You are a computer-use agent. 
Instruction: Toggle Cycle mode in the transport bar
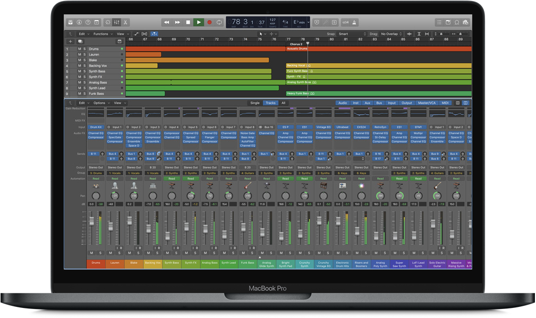pos(219,22)
